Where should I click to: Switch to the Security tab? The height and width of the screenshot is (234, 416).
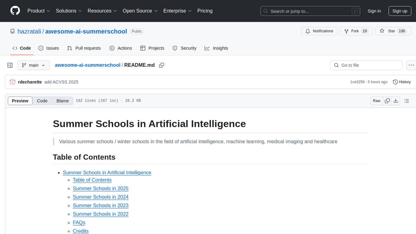coord(184,48)
